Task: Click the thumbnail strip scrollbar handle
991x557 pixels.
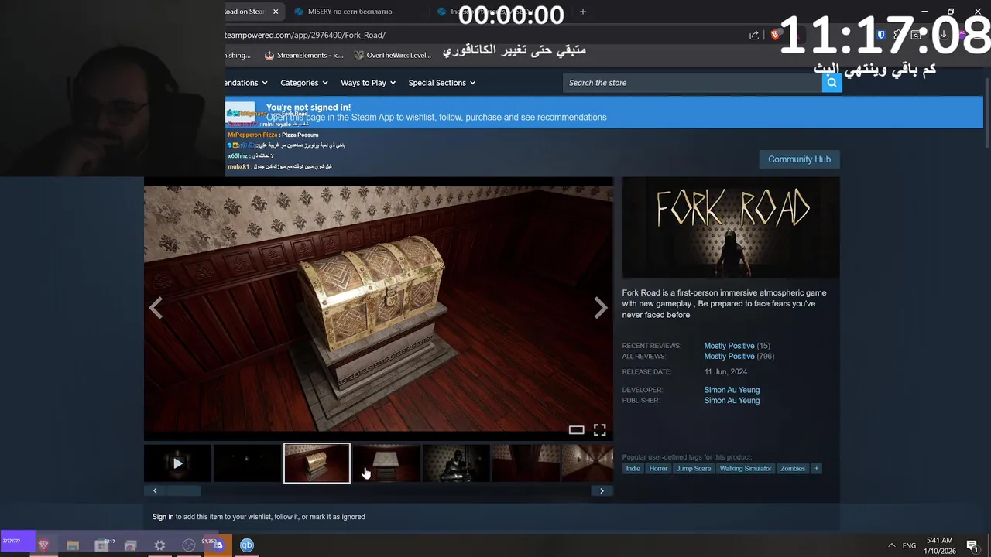Action: click(183, 490)
